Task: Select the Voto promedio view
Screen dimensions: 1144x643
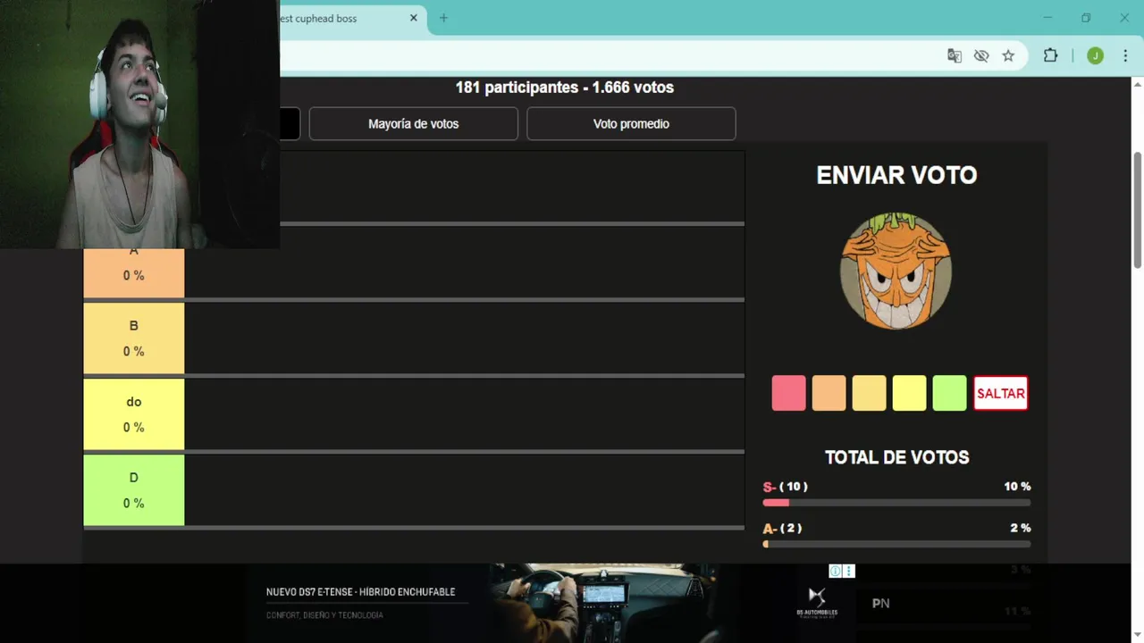Action: [631, 124]
